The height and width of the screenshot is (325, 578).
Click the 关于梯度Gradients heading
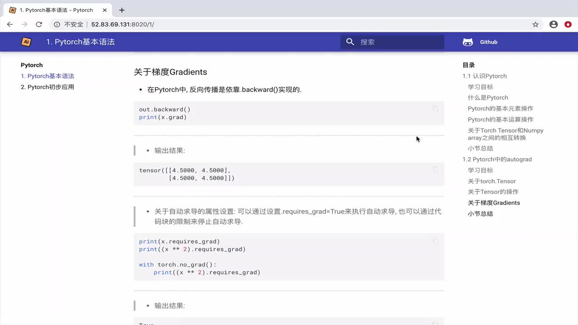pyautogui.click(x=170, y=72)
